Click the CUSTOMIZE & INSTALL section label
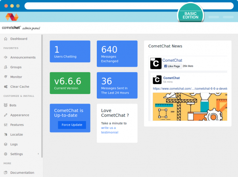 [19, 96]
